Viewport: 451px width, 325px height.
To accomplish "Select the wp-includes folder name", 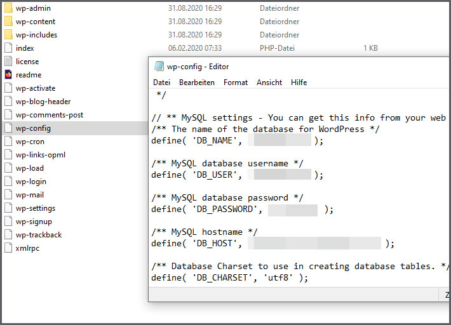I will pyautogui.click(x=37, y=35).
